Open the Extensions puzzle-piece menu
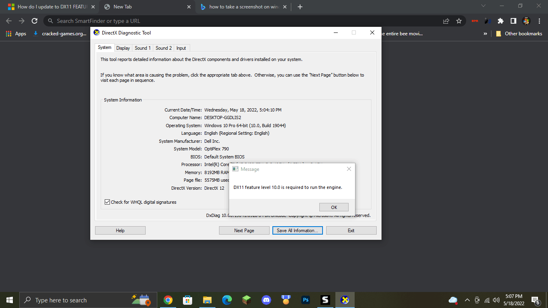The width and height of the screenshot is (548, 308). [500, 21]
